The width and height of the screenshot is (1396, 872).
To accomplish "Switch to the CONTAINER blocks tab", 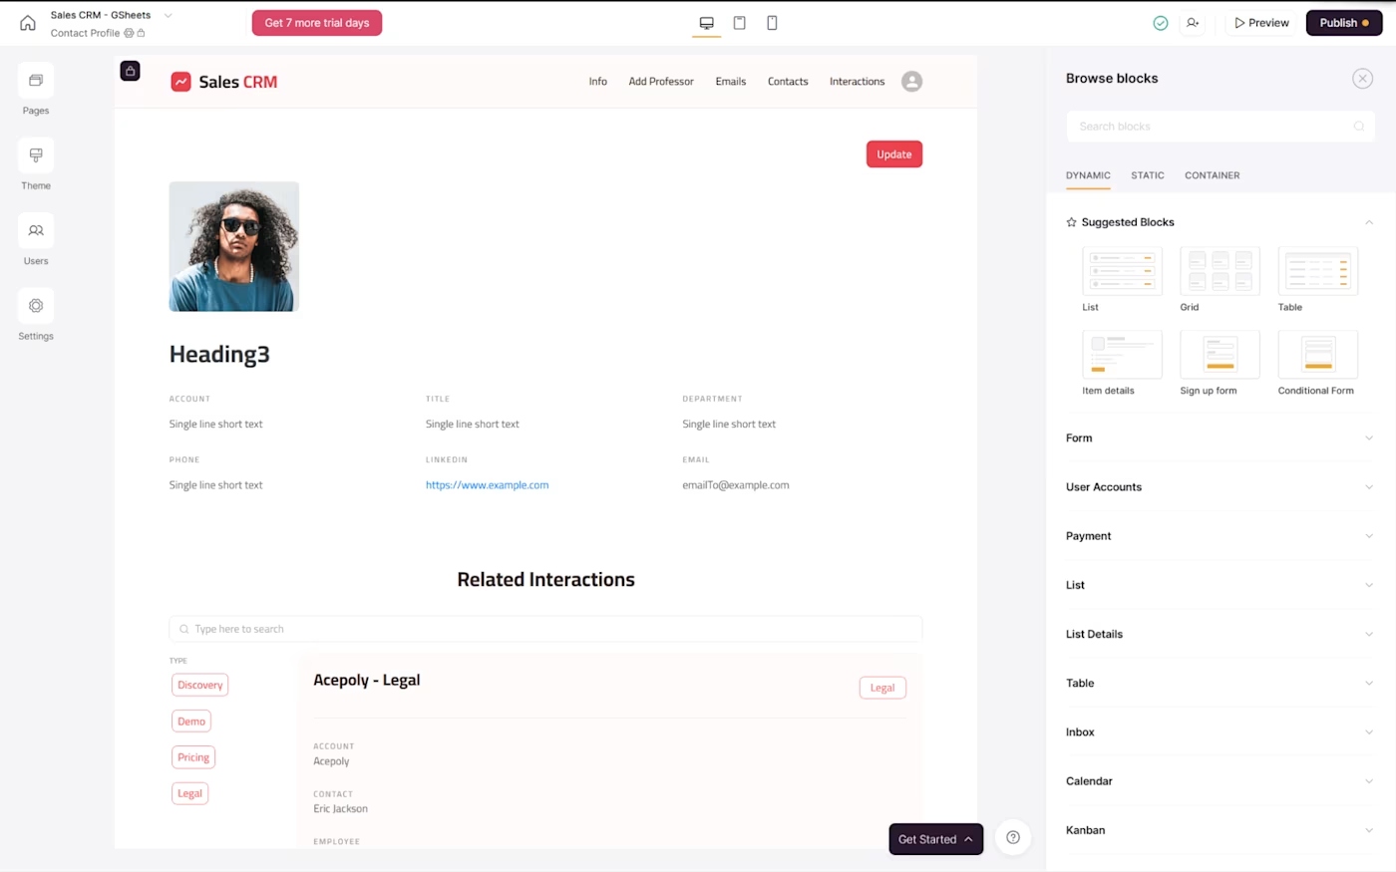I will 1212,175.
